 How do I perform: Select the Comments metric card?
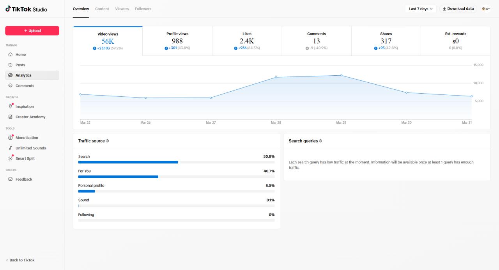click(317, 41)
